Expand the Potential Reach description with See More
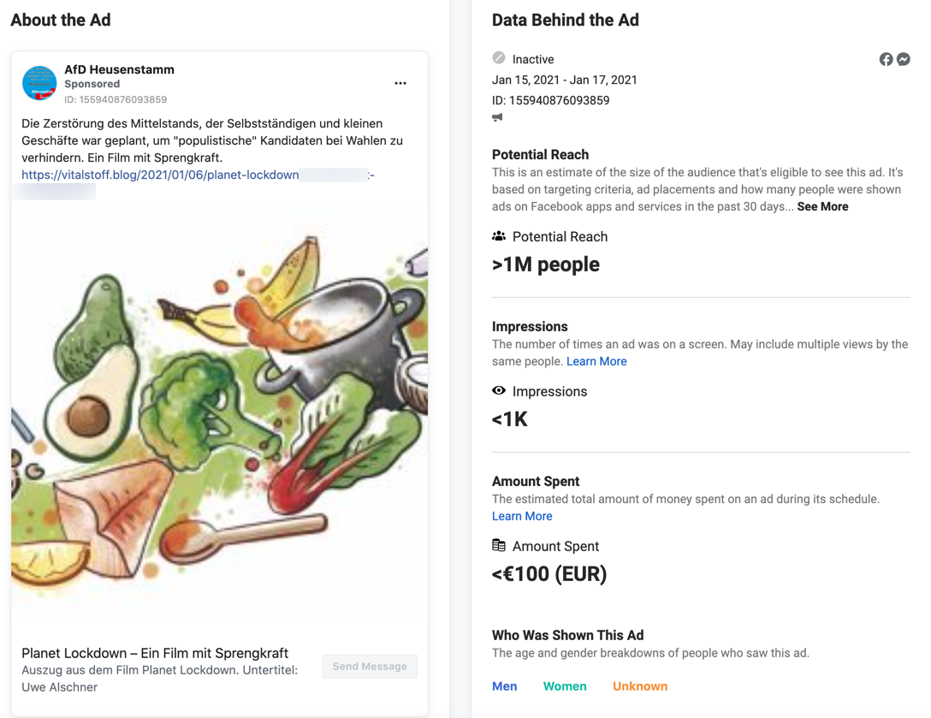The image size is (931, 718). coord(822,206)
